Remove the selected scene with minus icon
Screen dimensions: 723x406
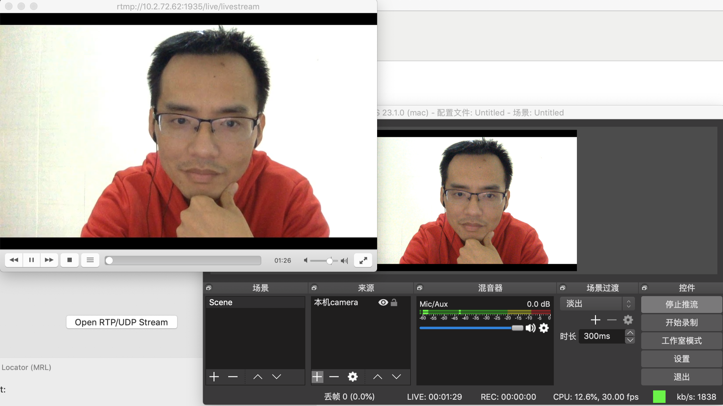[x=233, y=377]
